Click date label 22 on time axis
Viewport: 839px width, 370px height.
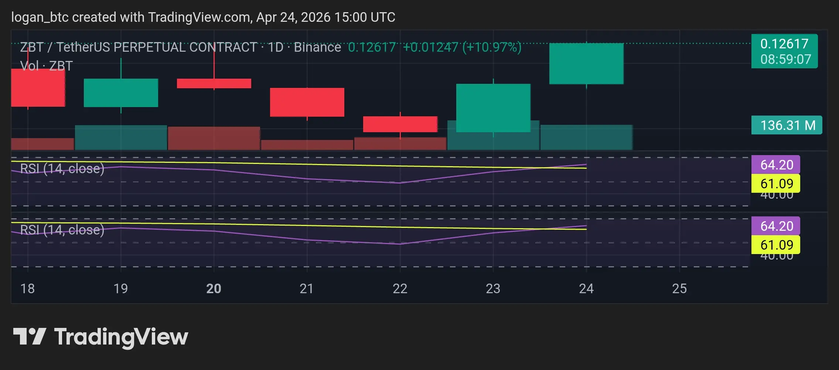coord(400,288)
